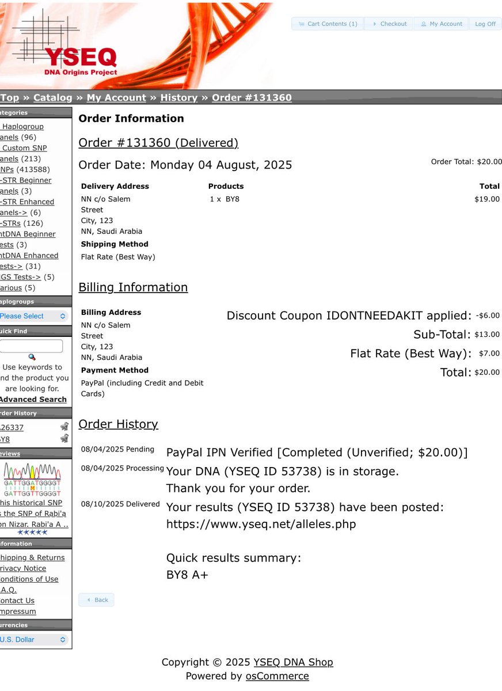
Task: Click Log Off button
Action: [x=485, y=24]
